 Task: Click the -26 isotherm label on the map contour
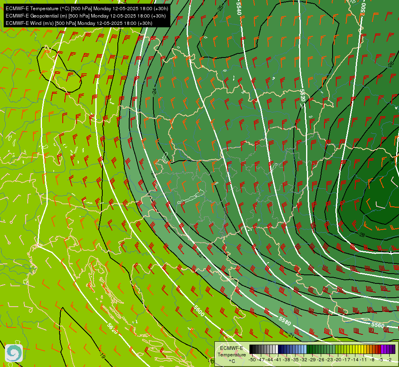pos(390,64)
